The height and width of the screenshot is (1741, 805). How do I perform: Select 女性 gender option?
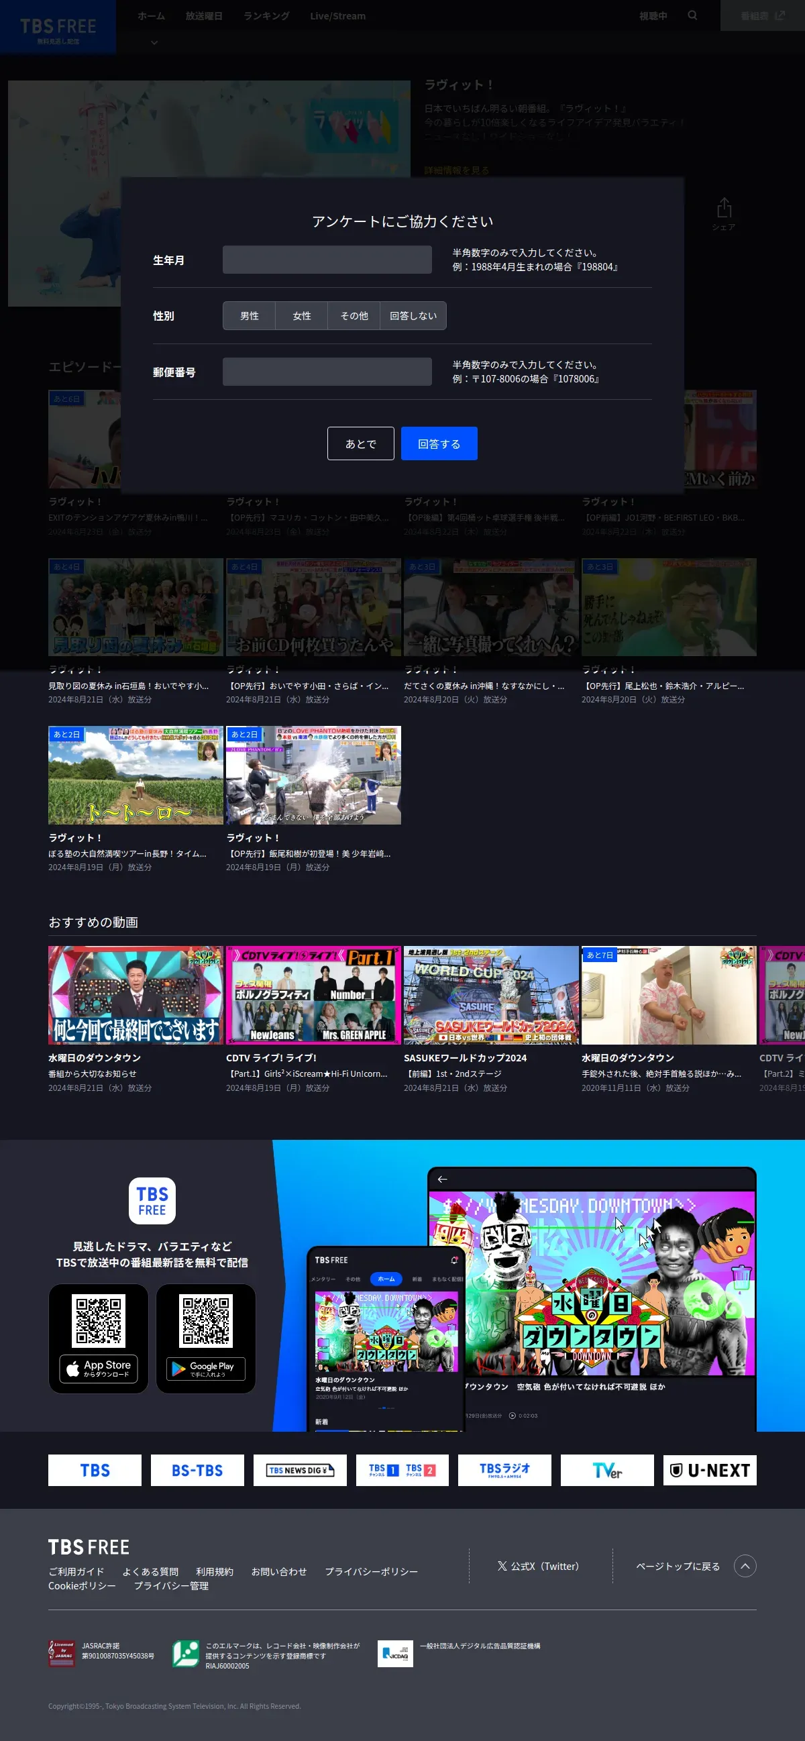coord(301,315)
